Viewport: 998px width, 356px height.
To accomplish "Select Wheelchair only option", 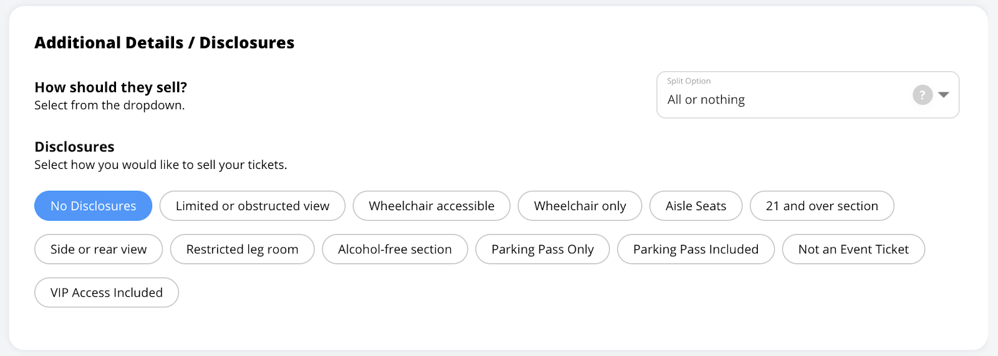I will click(580, 206).
